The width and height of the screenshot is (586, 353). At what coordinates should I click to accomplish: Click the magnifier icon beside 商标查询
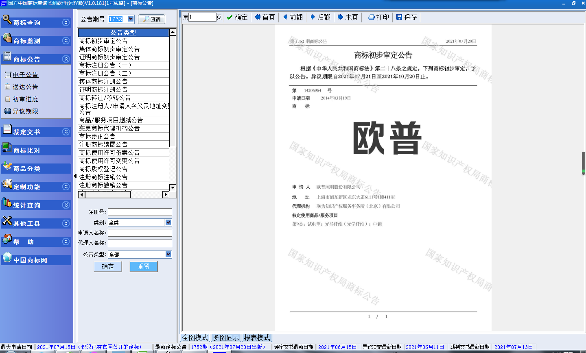pos(7,19)
